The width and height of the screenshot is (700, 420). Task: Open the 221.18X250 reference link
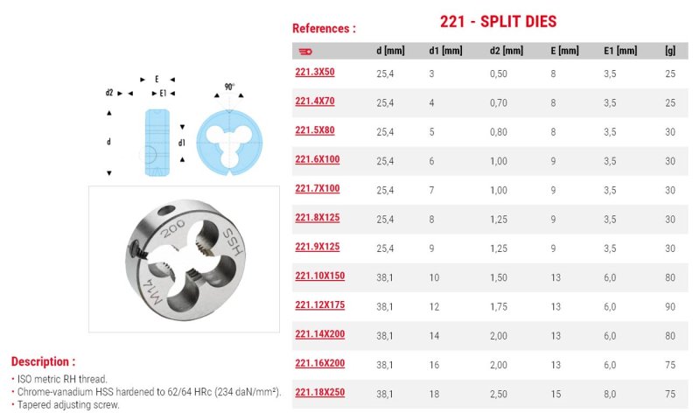pyautogui.click(x=320, y=392)
